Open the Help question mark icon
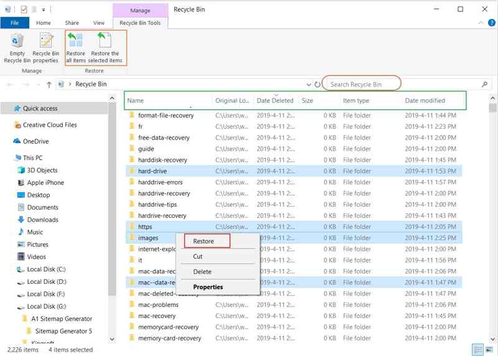498x356 pixels. (491, 23)
